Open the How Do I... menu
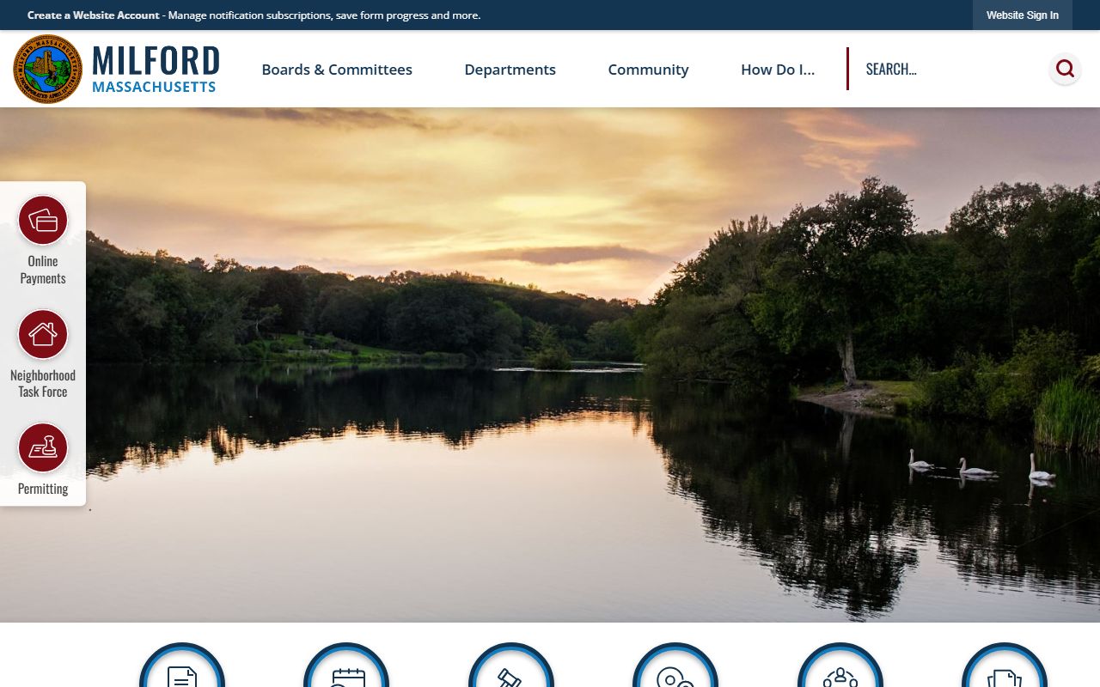Image resolution: width=1100 pixels, height=687 pixels. click(778, 70)
